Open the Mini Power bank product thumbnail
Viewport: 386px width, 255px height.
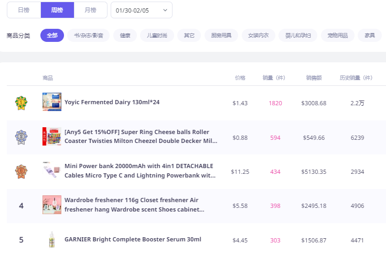[52, 171]
